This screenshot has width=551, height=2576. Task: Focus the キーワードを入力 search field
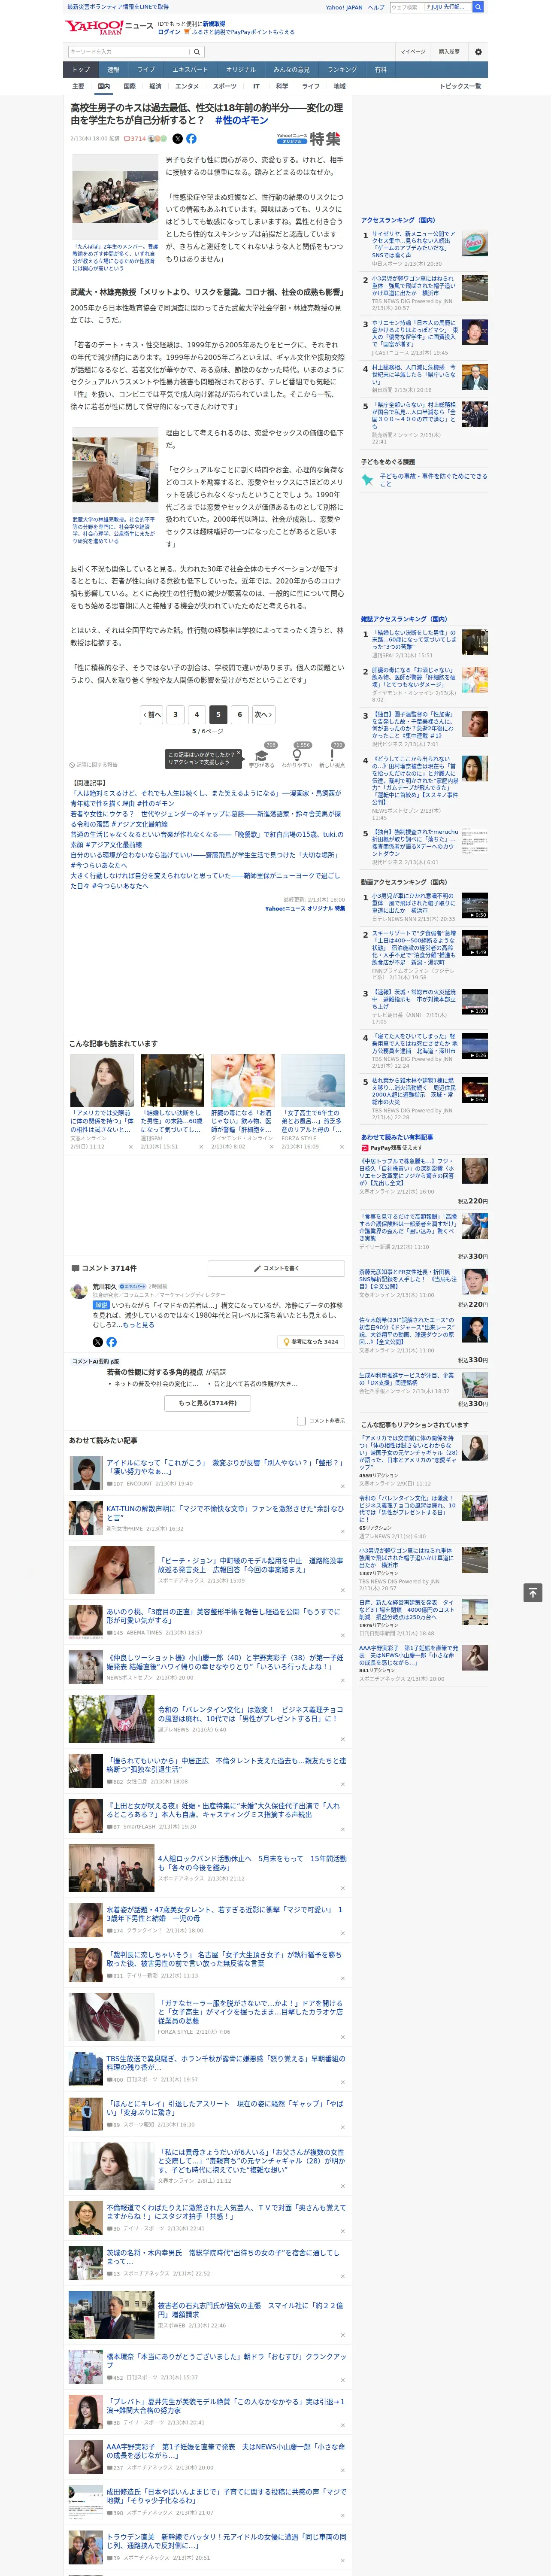tap(130, 51)
